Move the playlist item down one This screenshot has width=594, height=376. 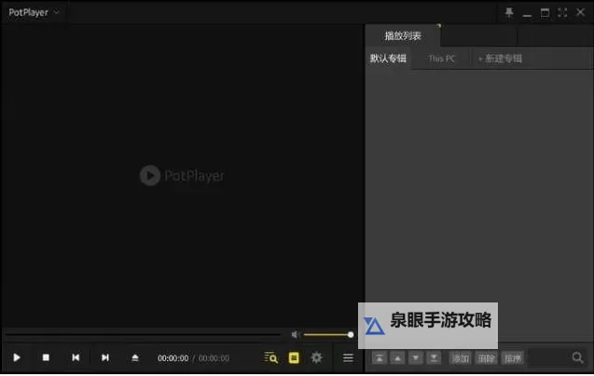pos(416,357)
